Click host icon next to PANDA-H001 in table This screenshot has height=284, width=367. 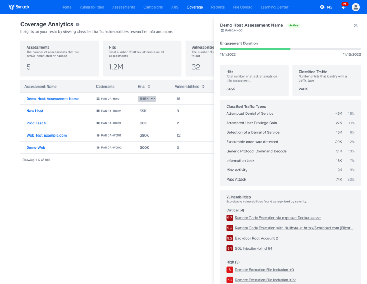click(98, 99)
